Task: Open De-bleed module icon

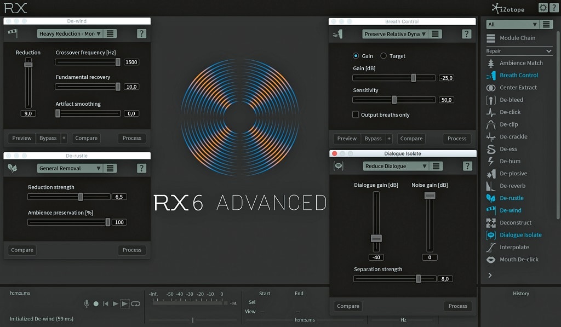Action: (491, 100)
